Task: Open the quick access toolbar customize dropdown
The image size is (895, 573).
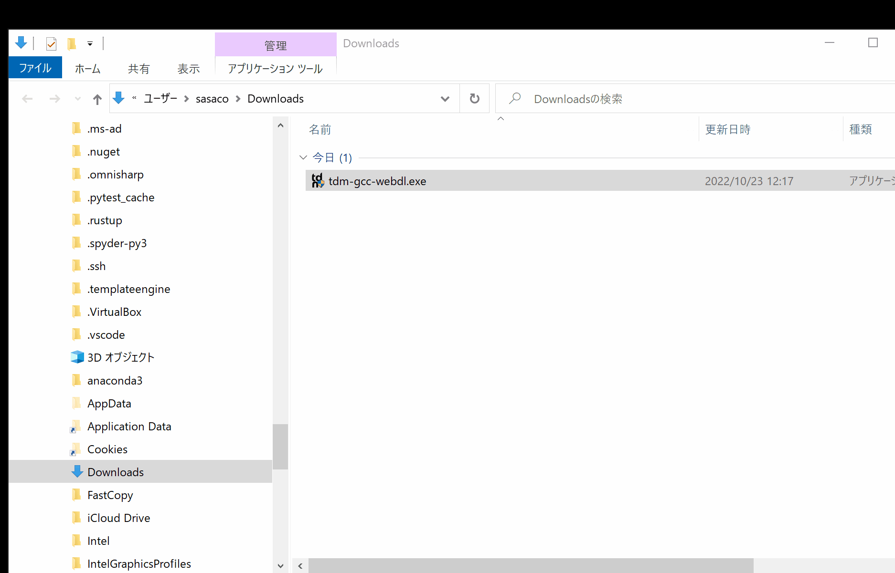Action: [89, 43]
